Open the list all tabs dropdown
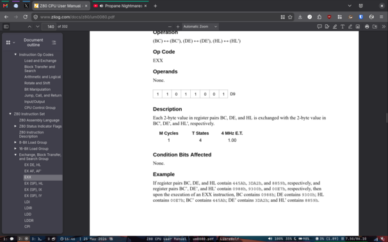This screenshot has width=388, height=242. (x=350, y=6)
